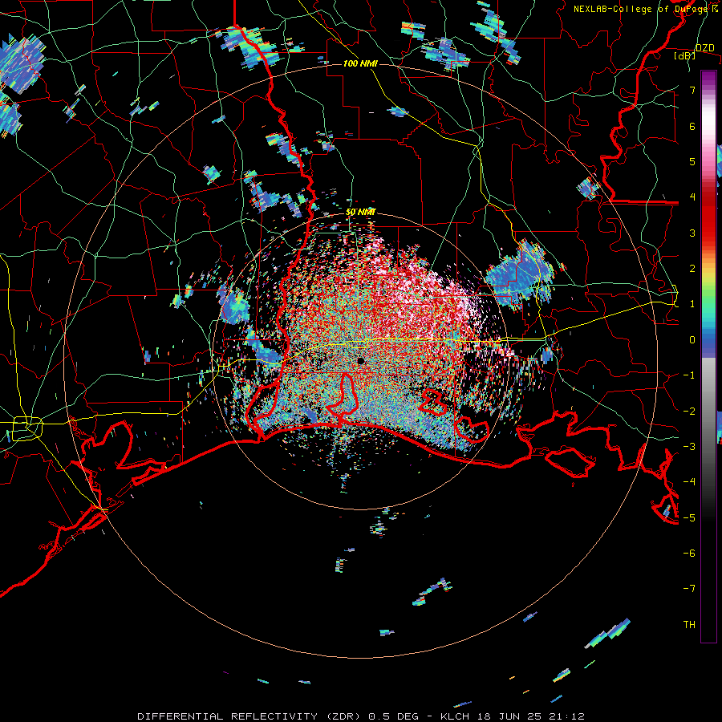
Task: Click the "[dB]" unit label
Action: [685, 55]
